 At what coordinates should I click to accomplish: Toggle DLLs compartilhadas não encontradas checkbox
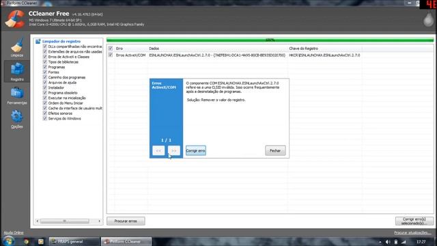[x=45, y=46]
